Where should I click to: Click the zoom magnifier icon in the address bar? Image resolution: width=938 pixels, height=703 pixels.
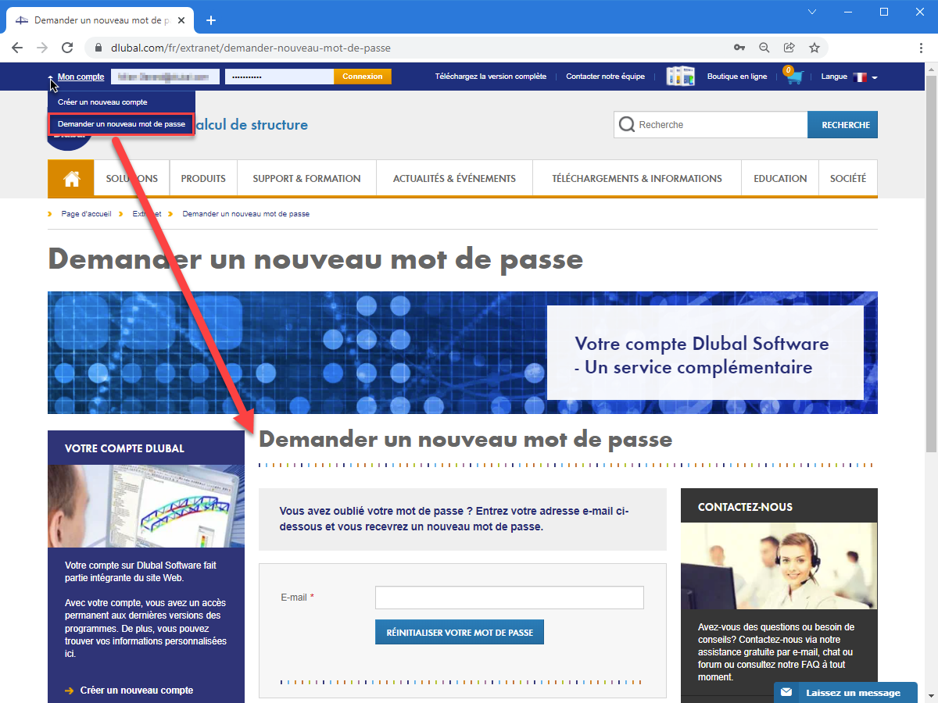click(x=764, y=48)
